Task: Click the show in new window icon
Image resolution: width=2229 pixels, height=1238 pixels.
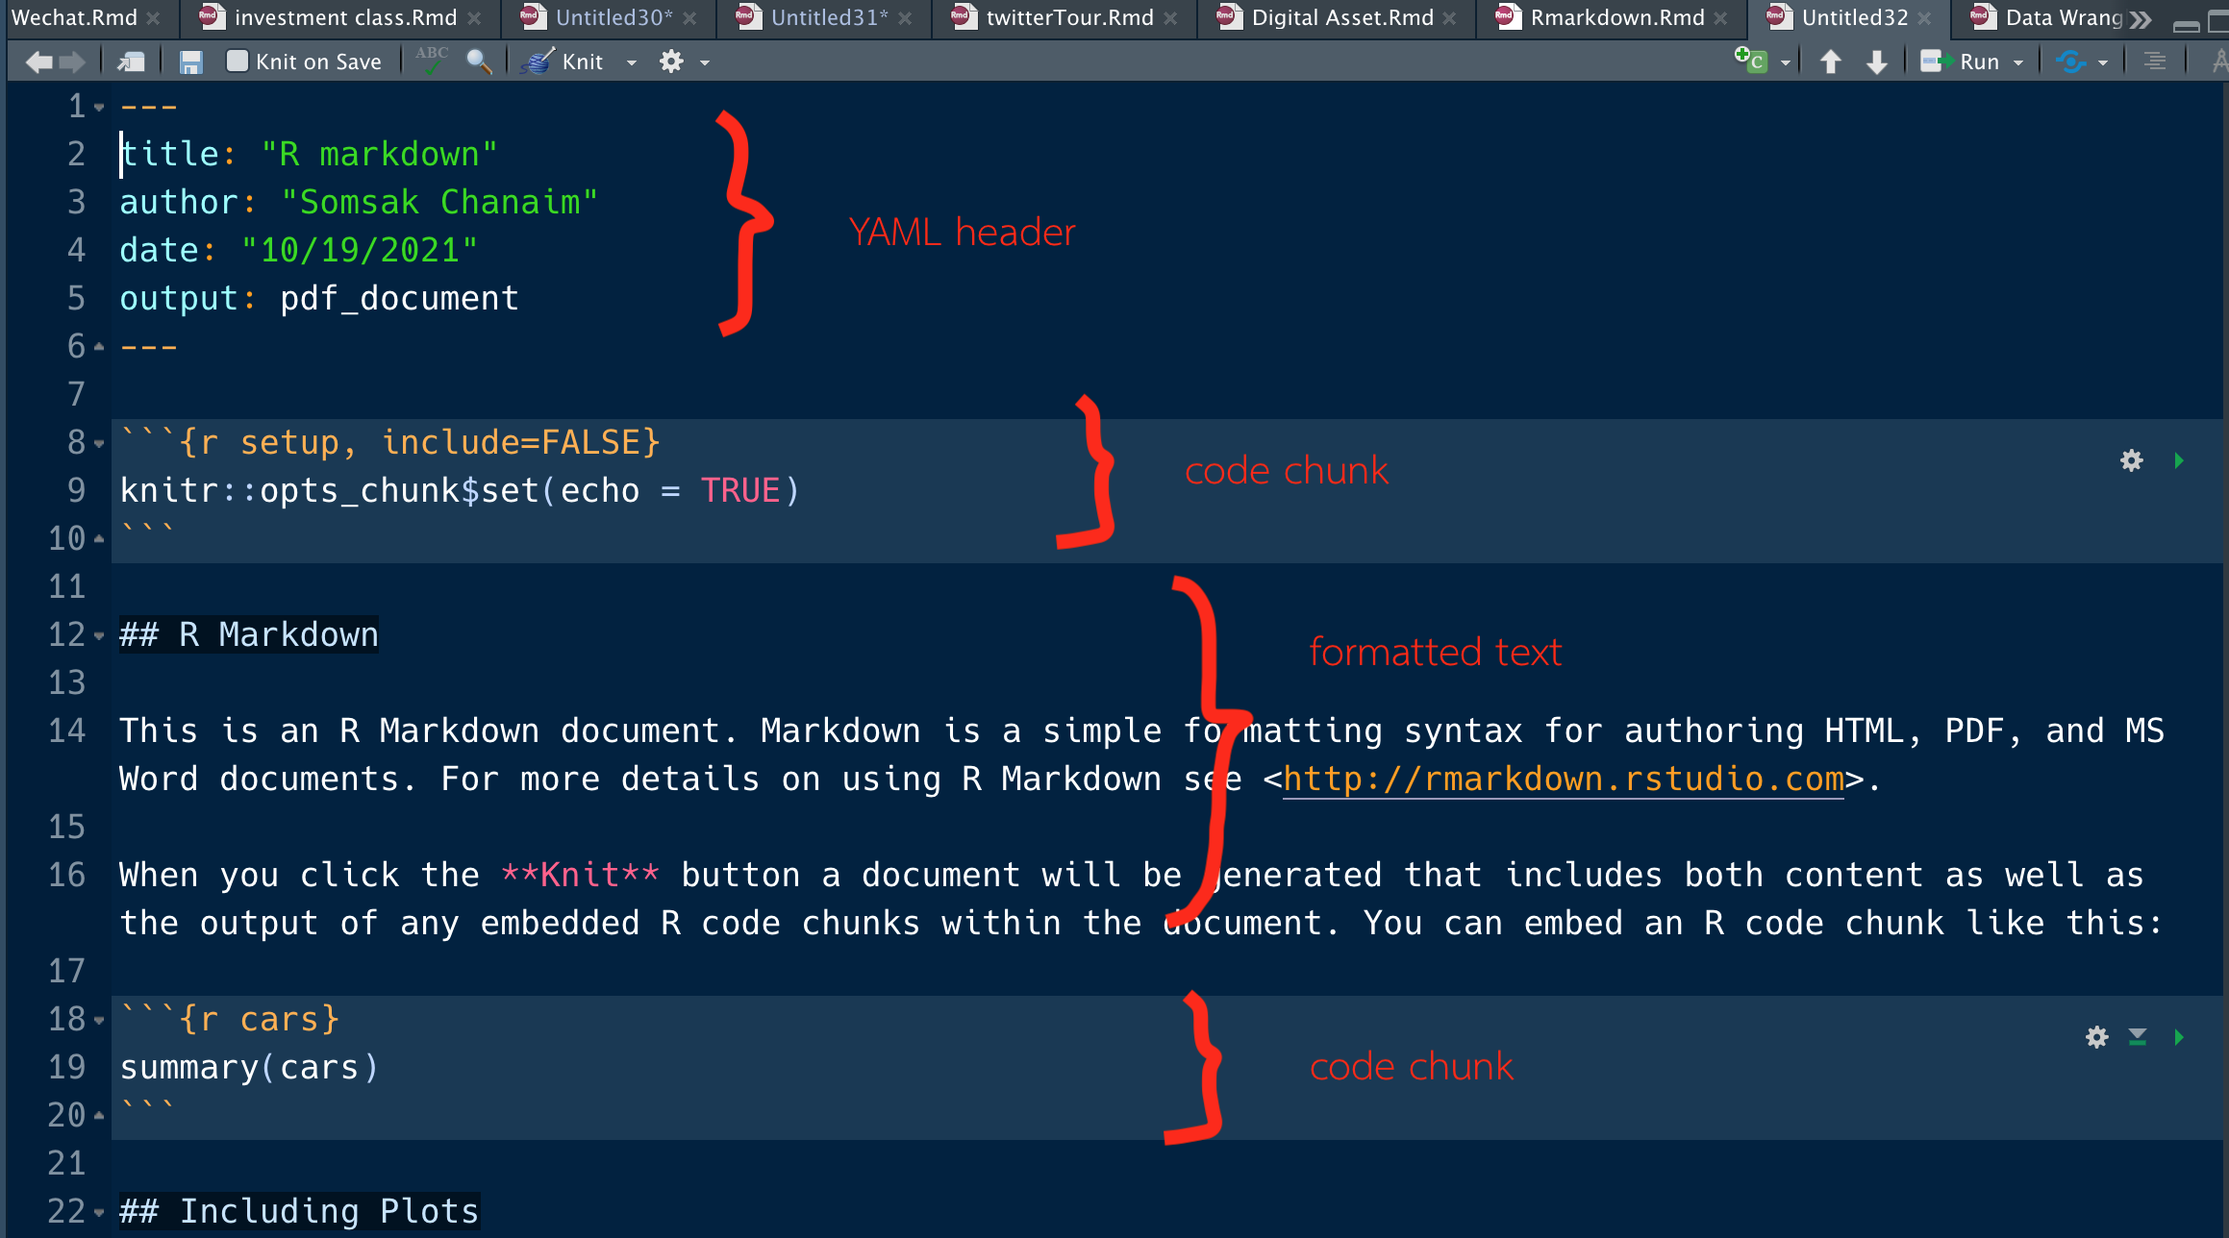Action: click(x=131, y=62)
